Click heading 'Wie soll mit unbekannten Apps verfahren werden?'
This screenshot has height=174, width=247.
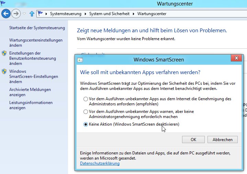click(x=140, y=72)
